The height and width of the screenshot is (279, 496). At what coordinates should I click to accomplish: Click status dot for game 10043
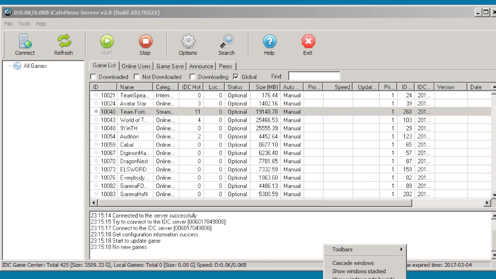(96, 120)
